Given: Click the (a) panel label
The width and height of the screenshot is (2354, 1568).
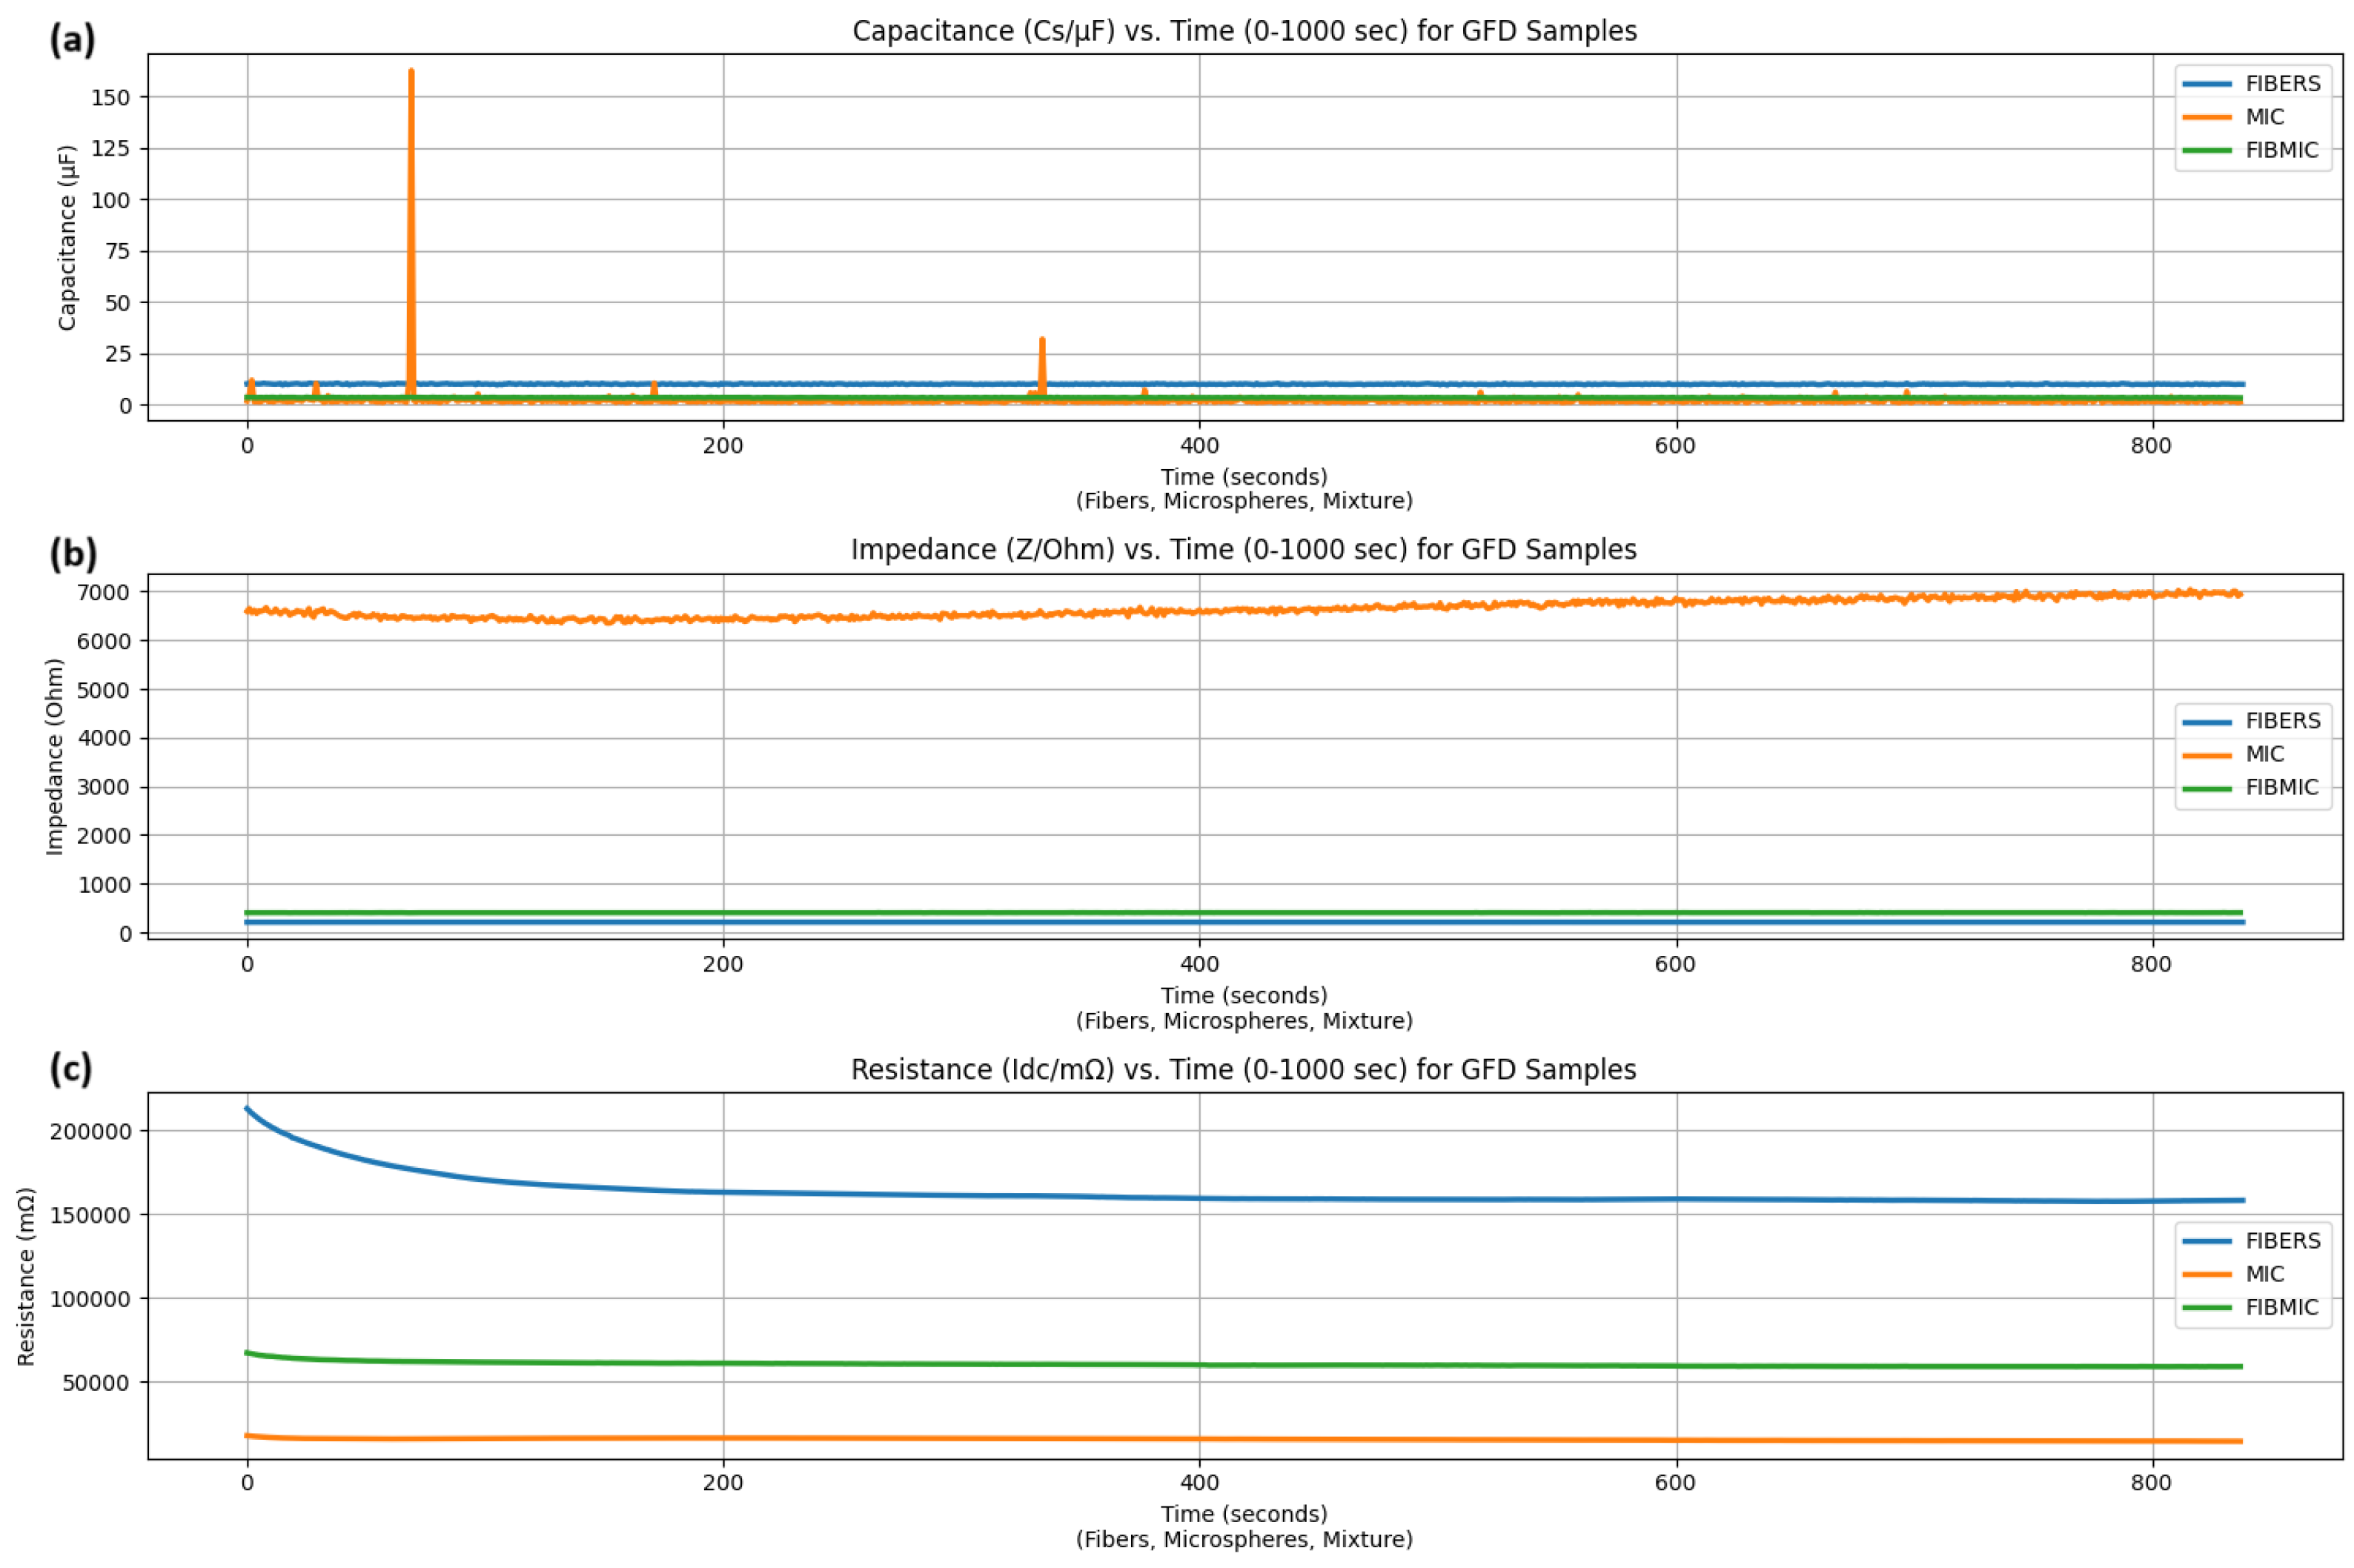Looking at the screenshot, I should (x=73, y=39).
